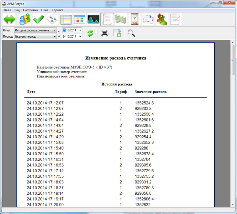This screenshot has width=237, height=214.
Task: Open the Настройка menu
Action: pyautogui.click(x=30, y=10)
